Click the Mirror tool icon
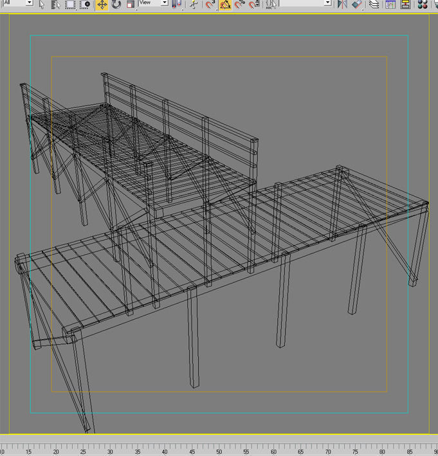The width and height of the screenshot is (438, 456). [342, 5]
